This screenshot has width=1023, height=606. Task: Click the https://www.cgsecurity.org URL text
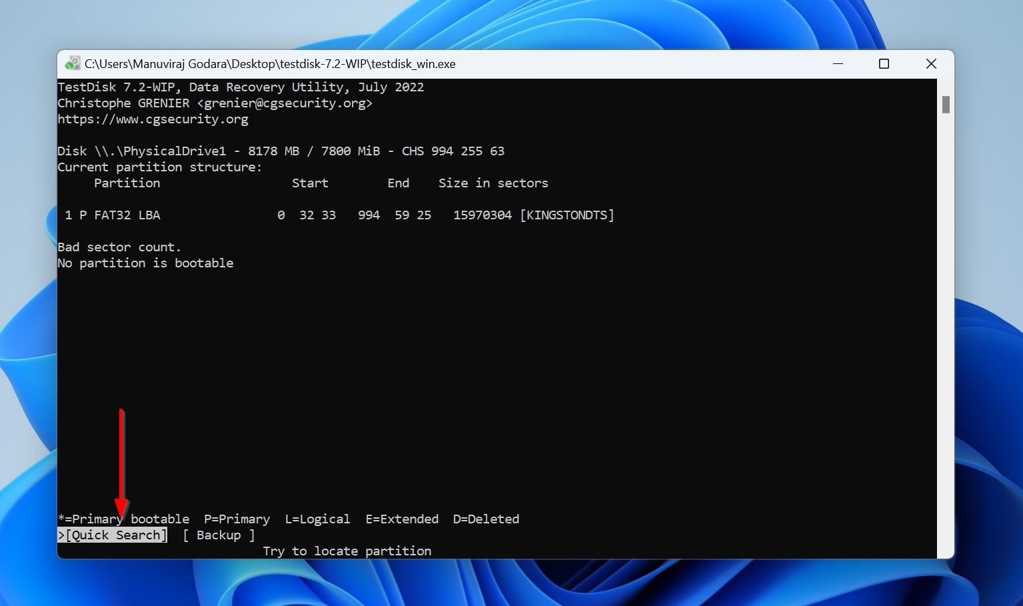point(153,119)
